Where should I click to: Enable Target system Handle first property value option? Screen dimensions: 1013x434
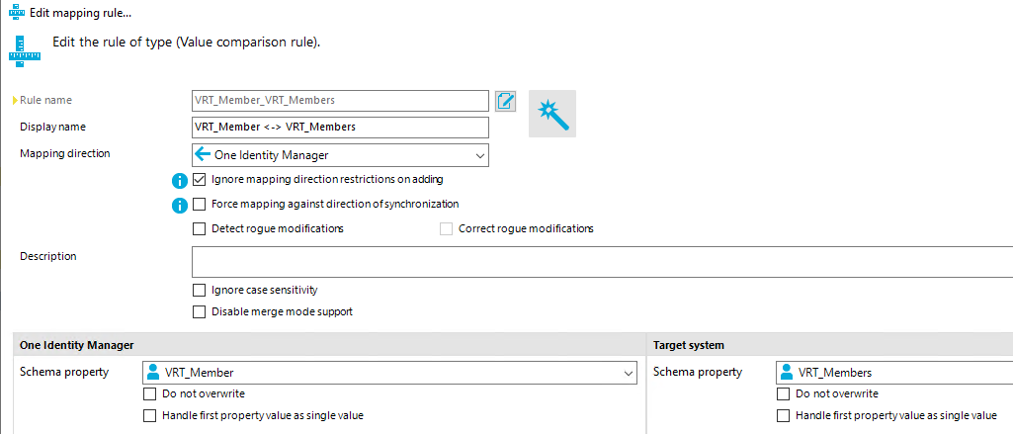tap(783, 416)
